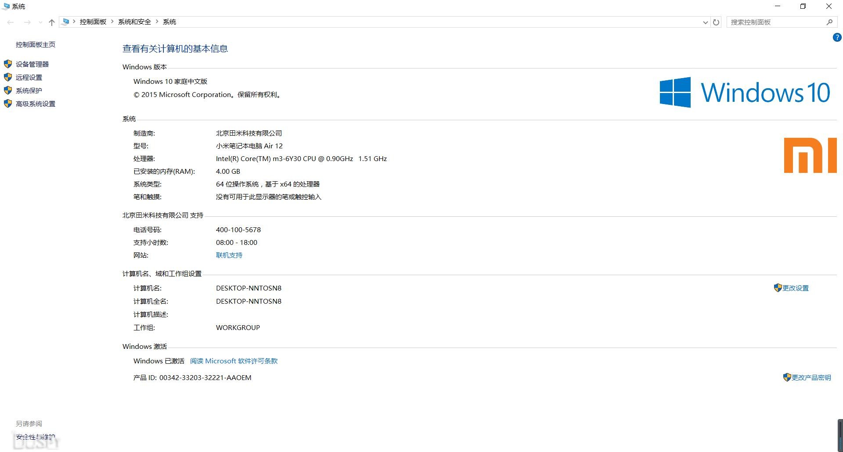Click the Remote Settings shield icon
This screenshot has width=843, height=452.
point(7,77)
